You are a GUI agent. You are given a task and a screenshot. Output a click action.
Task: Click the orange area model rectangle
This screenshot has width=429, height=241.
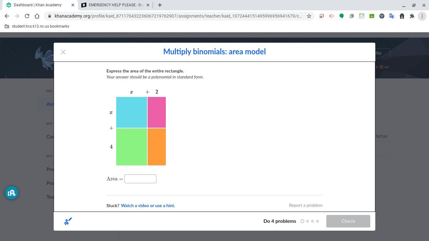tap(157, 147)
